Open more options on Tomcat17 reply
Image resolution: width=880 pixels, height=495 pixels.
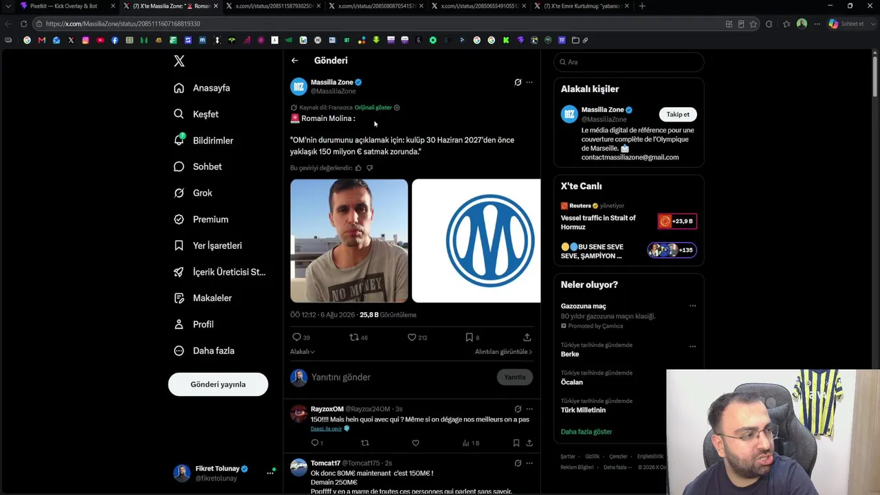click(x=529, y=463)
